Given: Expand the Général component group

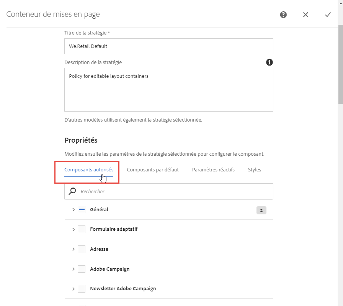Looking at the screenshot, I should 73,210.
